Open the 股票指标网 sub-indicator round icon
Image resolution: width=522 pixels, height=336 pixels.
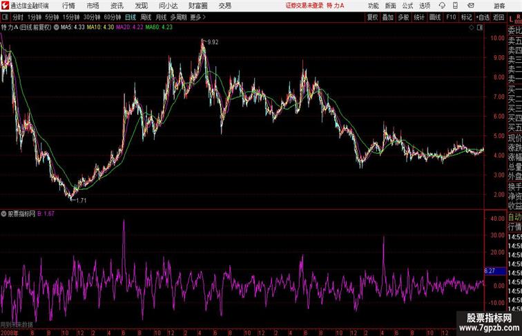[3, 214]
